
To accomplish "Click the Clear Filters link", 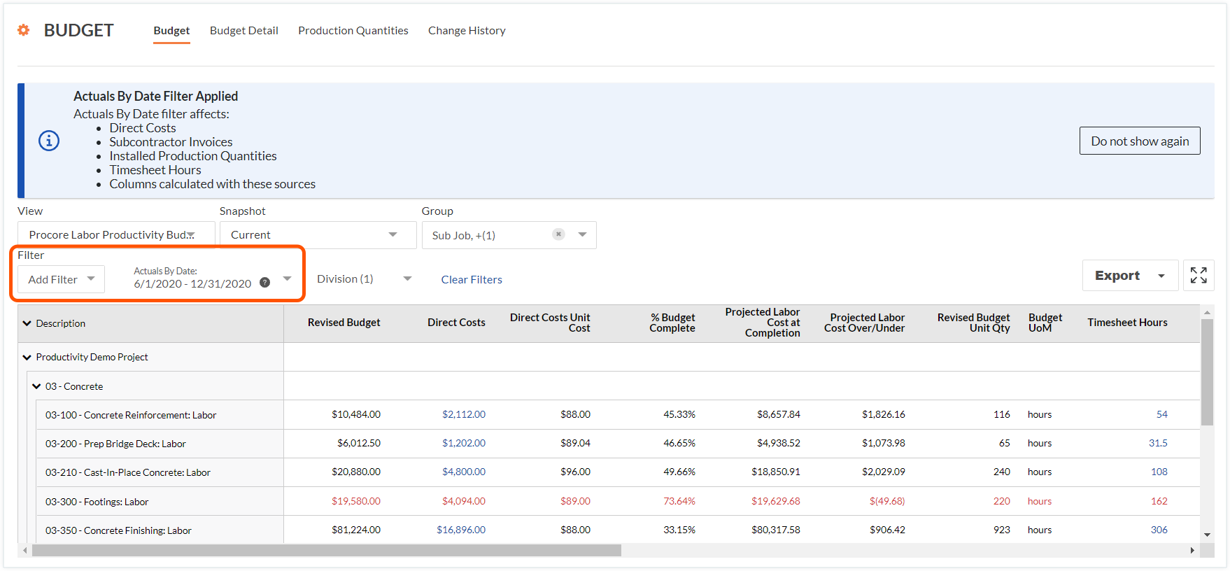I will (472, 279).
